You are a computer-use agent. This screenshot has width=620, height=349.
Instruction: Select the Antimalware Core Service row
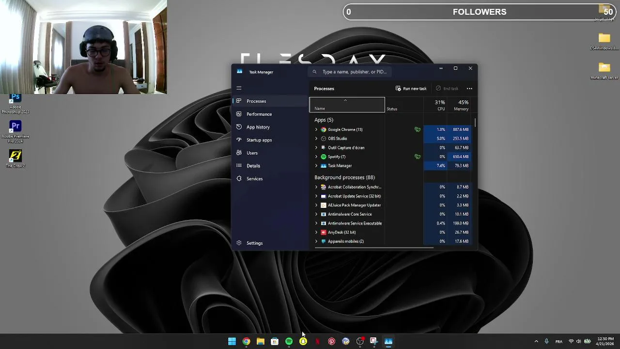point(390,214)
